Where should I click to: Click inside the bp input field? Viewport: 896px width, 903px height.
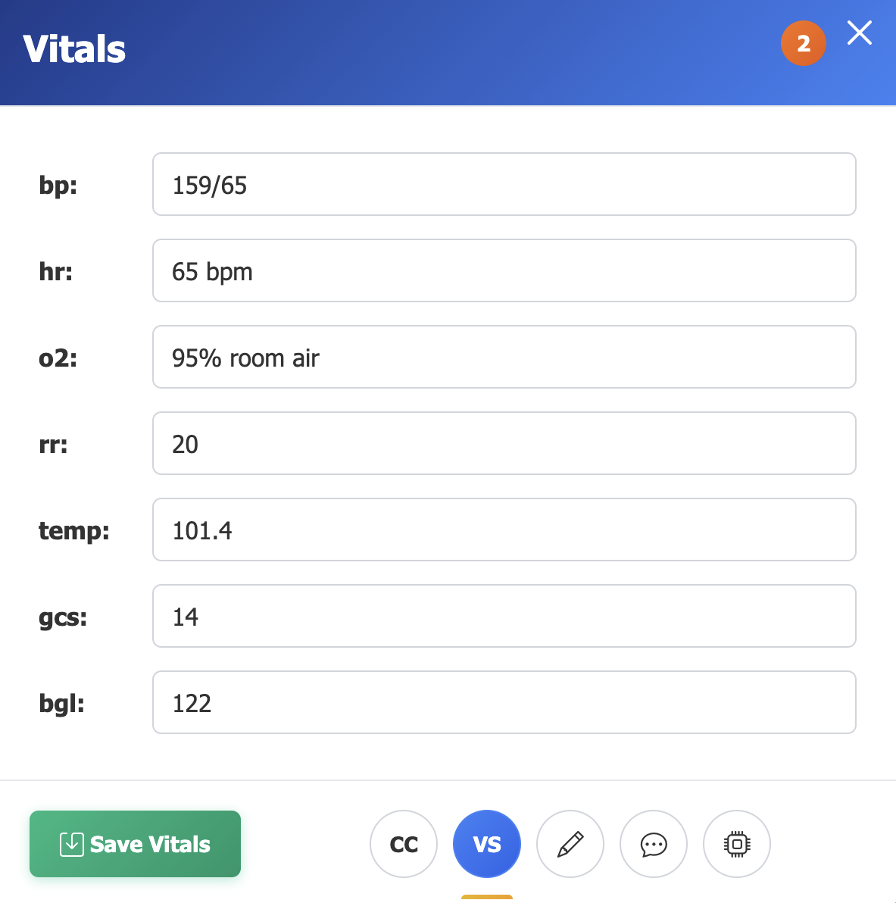point(504,184)
